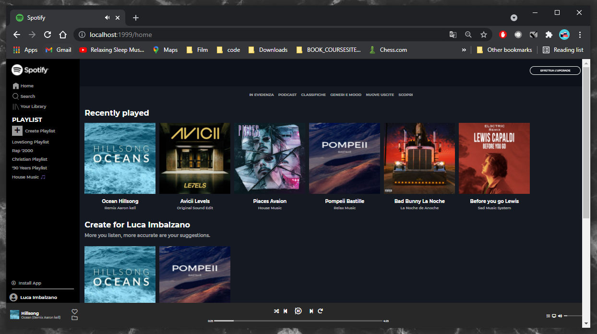Screen dimensions: 597x334
Task: Open the Pompeii Bastille album thumbnail
Action: [x=344, y=158]
